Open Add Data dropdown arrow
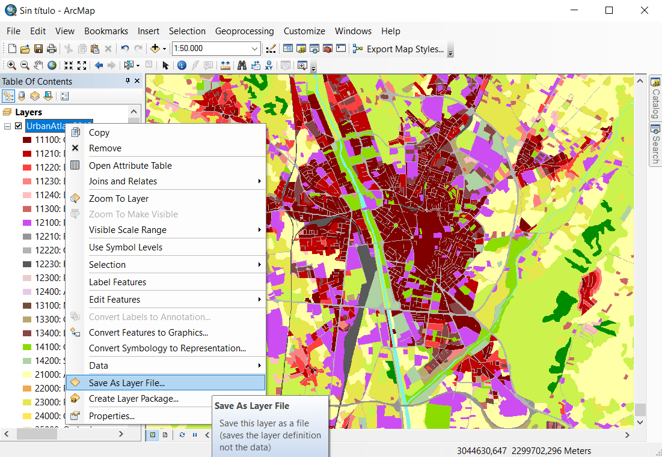This screenshot has width=662, height=457. (x=164, y=49)
